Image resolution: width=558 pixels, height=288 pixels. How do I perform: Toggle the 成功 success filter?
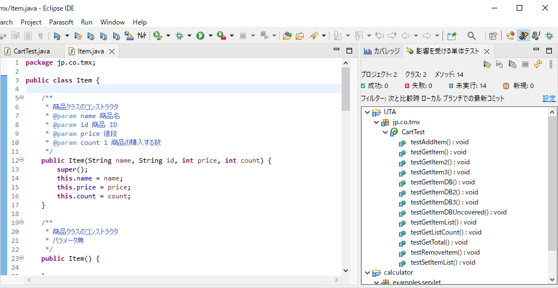(374, 86)
